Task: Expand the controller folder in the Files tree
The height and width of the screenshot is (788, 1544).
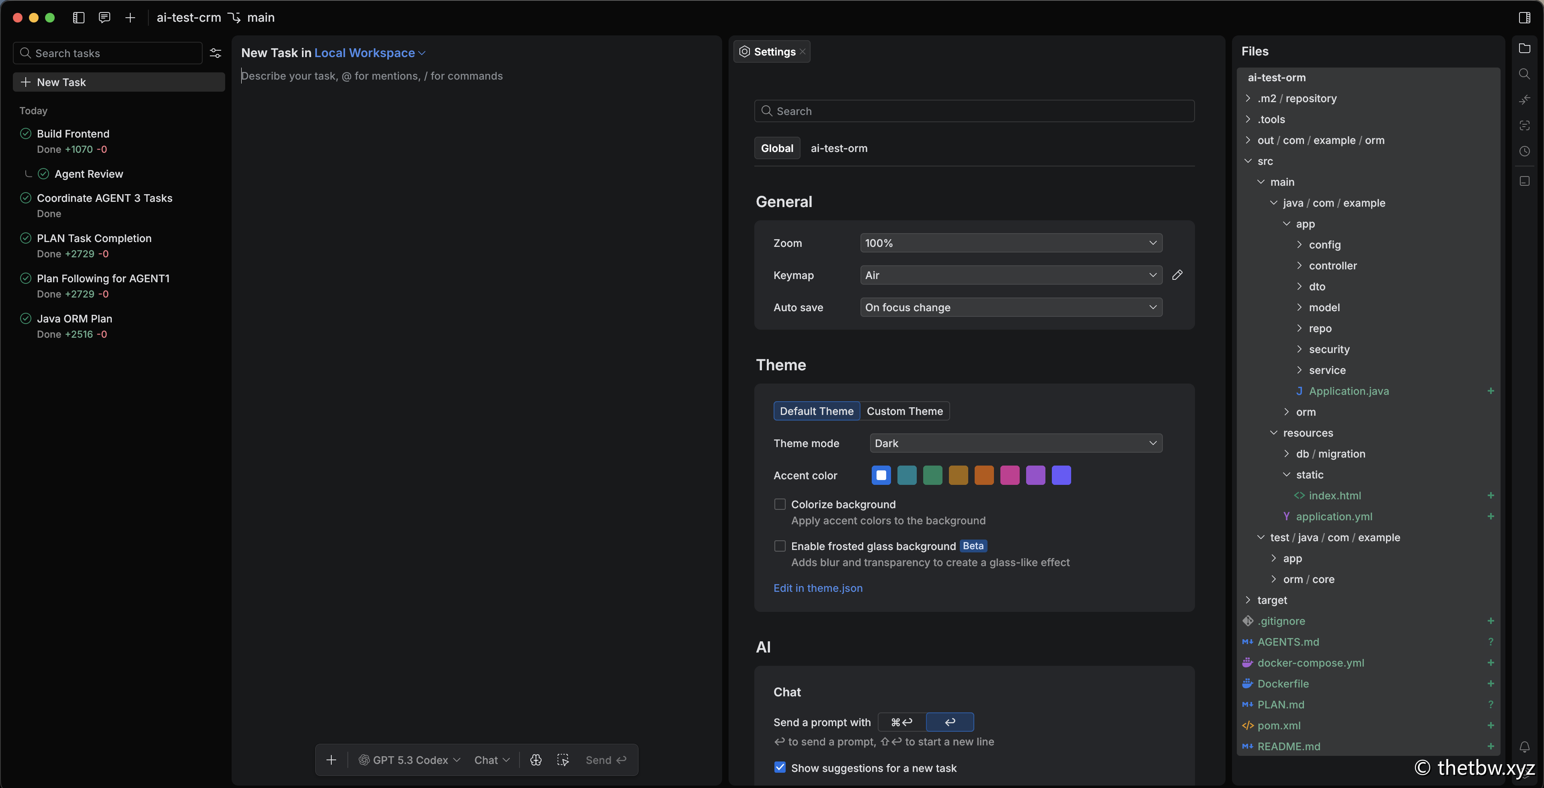Action: pos(1332,265)
